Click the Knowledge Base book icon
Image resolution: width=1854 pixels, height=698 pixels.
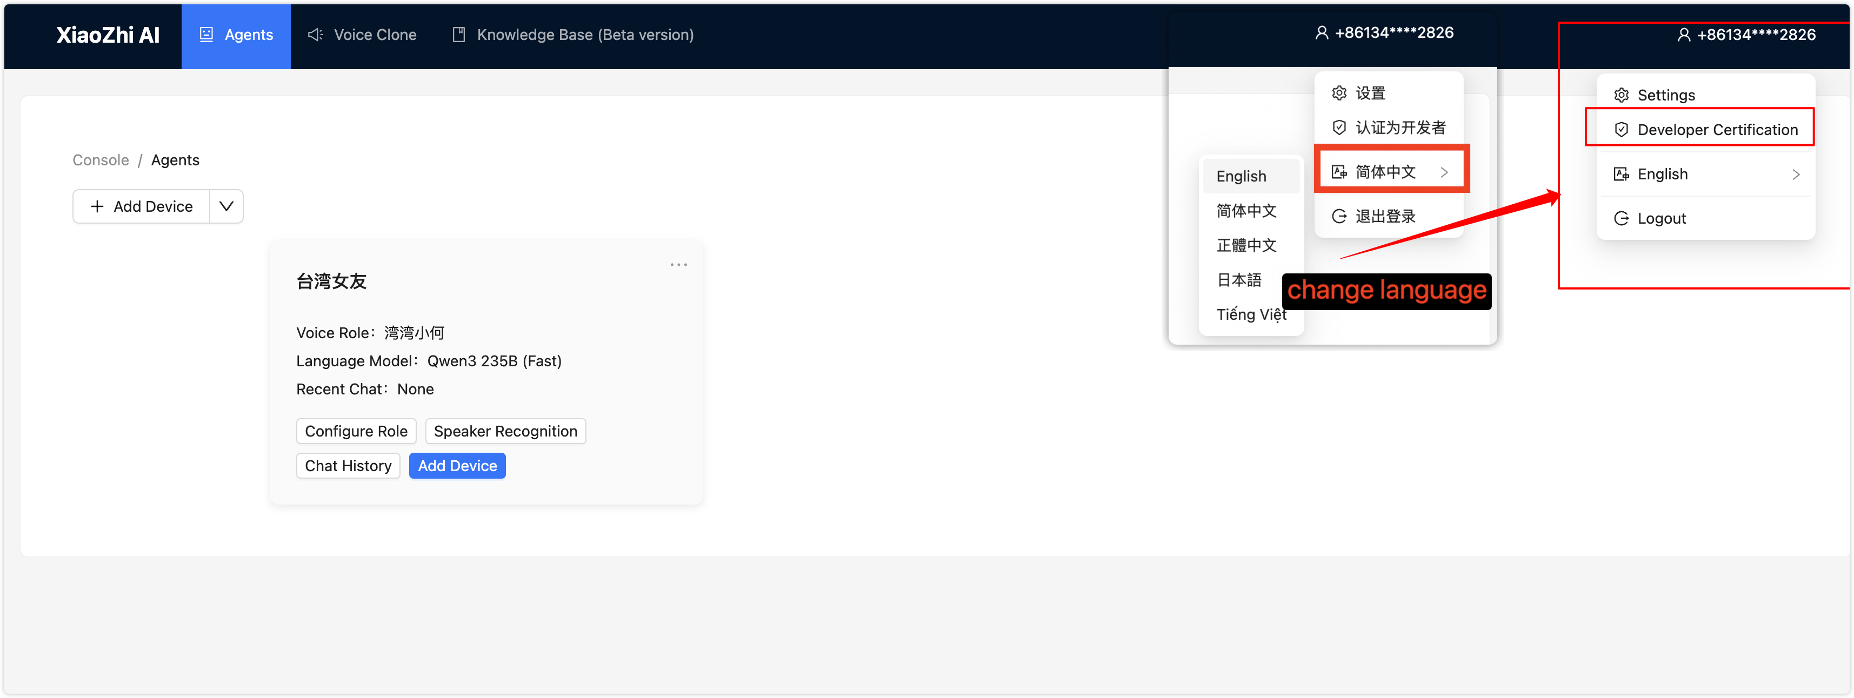[458, 35]
